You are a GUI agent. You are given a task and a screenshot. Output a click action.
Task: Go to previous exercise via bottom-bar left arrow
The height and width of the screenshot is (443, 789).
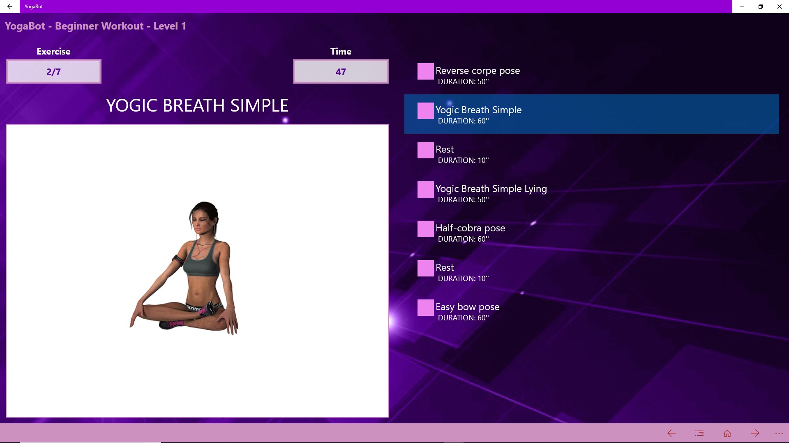(671, 433)
